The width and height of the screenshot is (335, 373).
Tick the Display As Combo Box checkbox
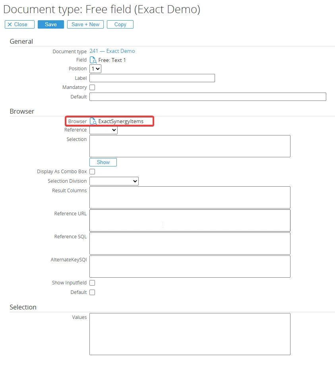pos(92,172)
